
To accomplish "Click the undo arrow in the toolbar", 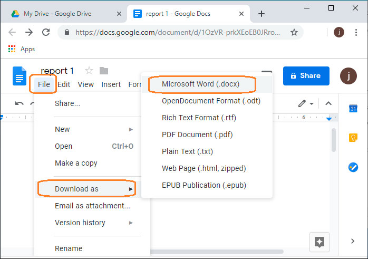I will [x=20, y=103].
